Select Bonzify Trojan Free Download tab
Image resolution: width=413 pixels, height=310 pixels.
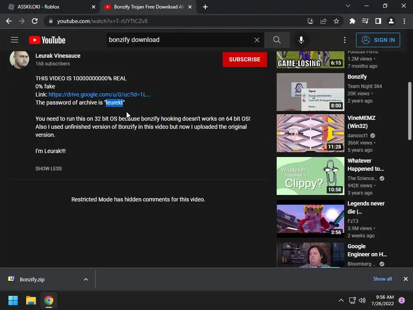(x=148, y=7)
